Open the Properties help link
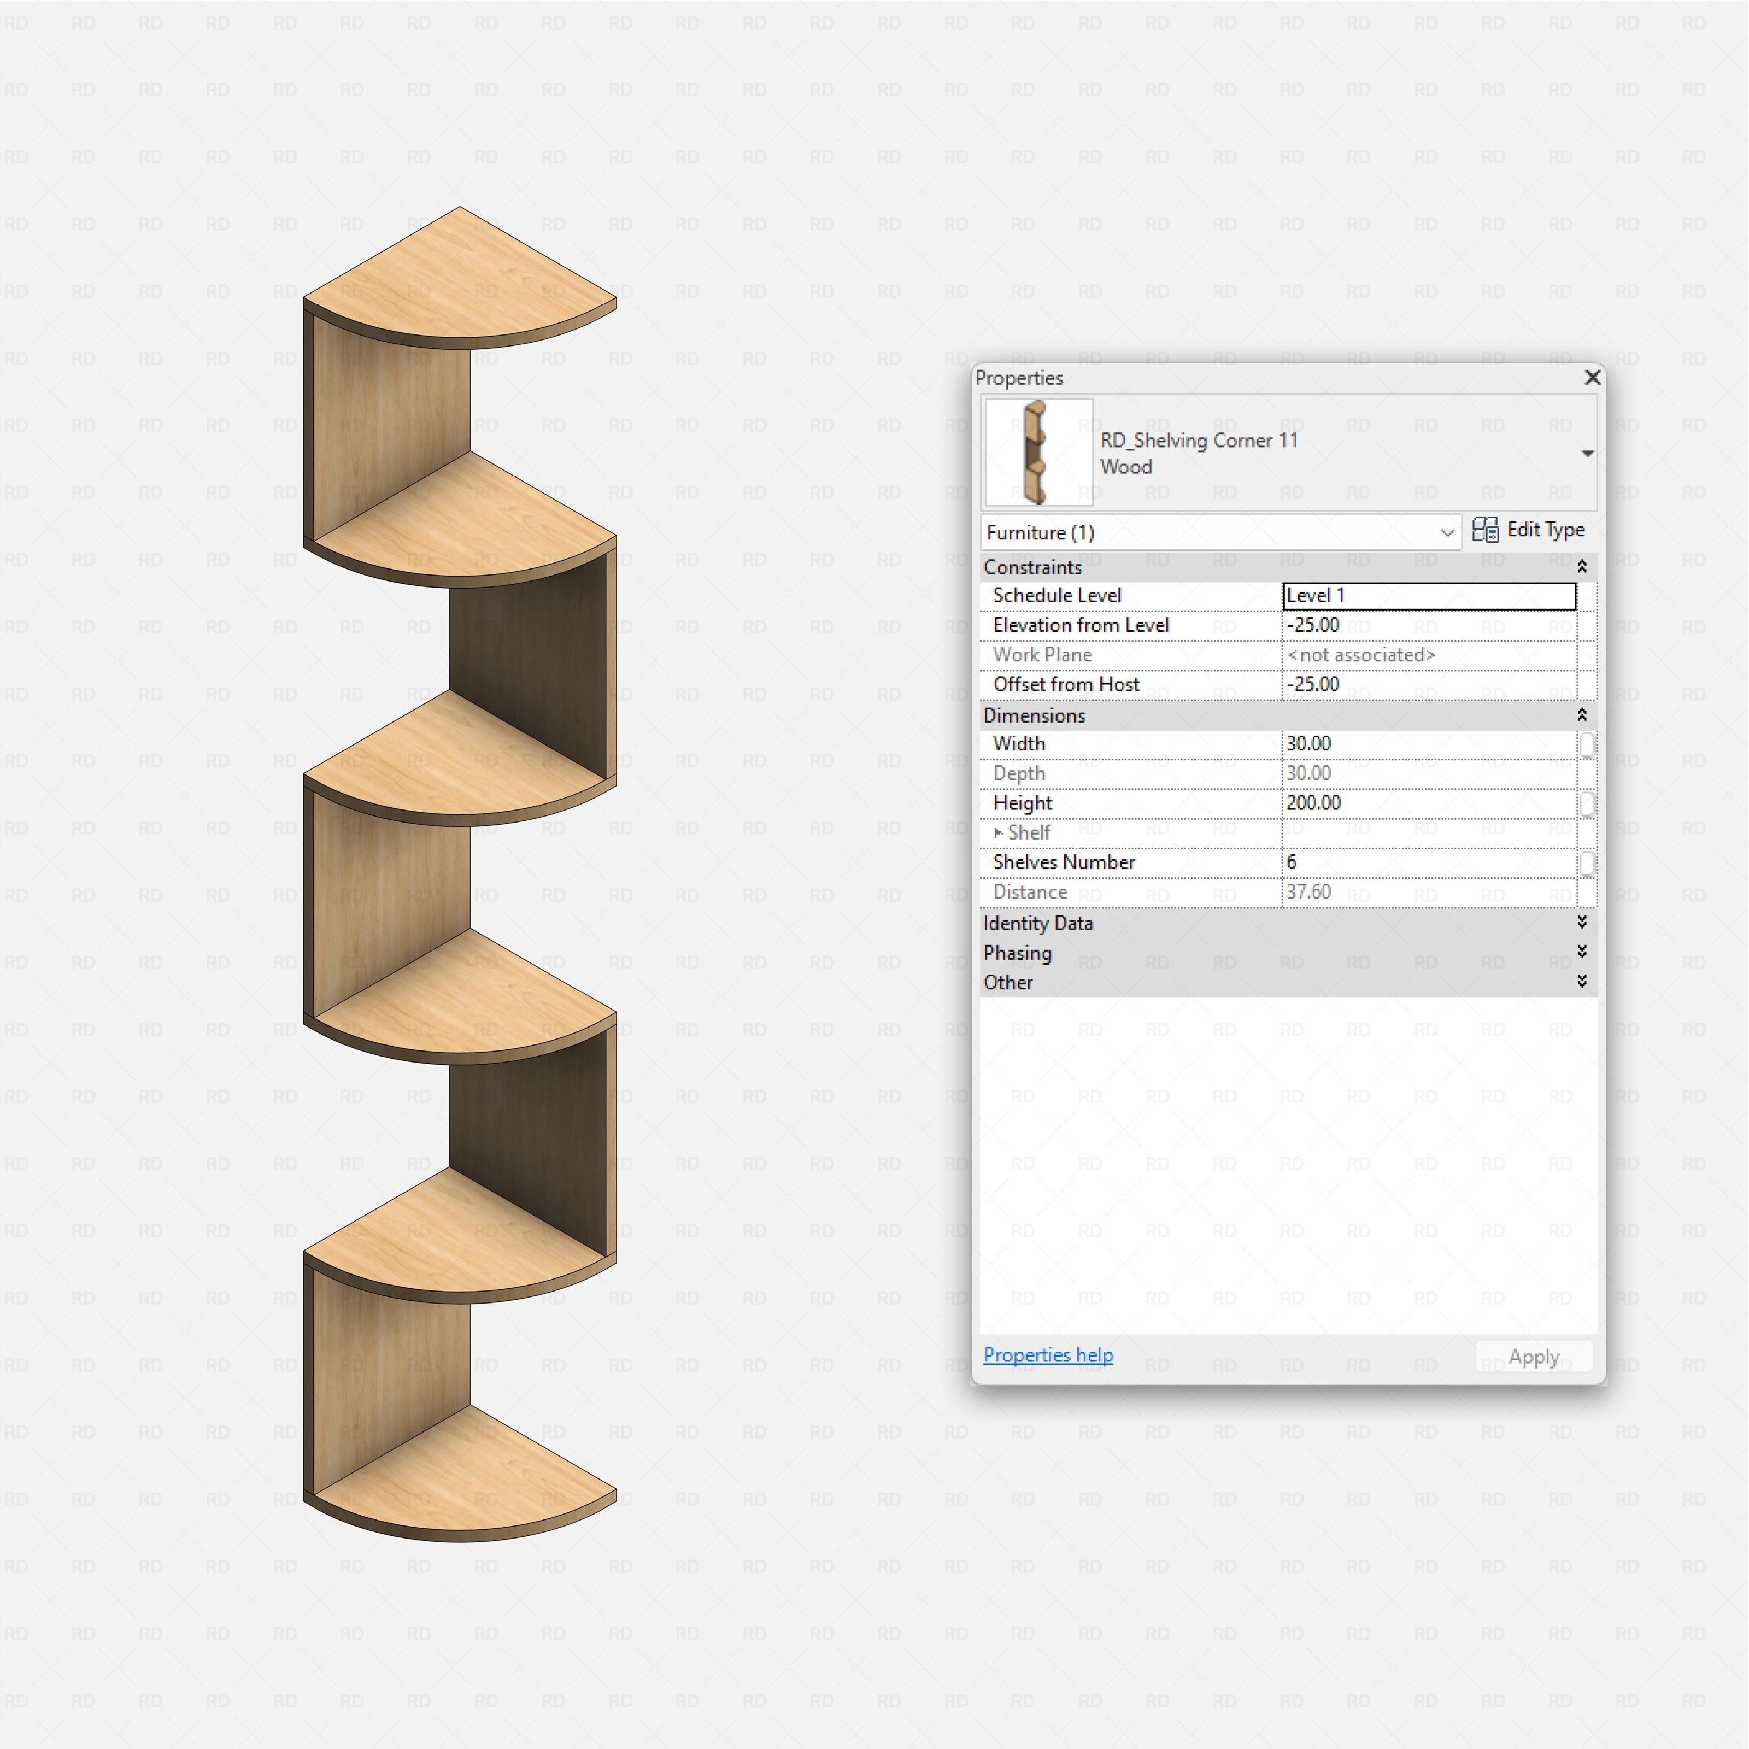 coord(1048,1354)
